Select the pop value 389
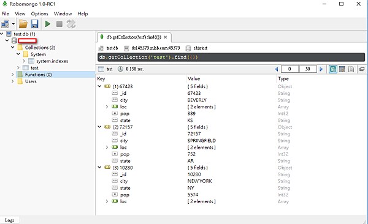This screenshot has height=224, width=368. pyautogui.click(x=191, y=113)
